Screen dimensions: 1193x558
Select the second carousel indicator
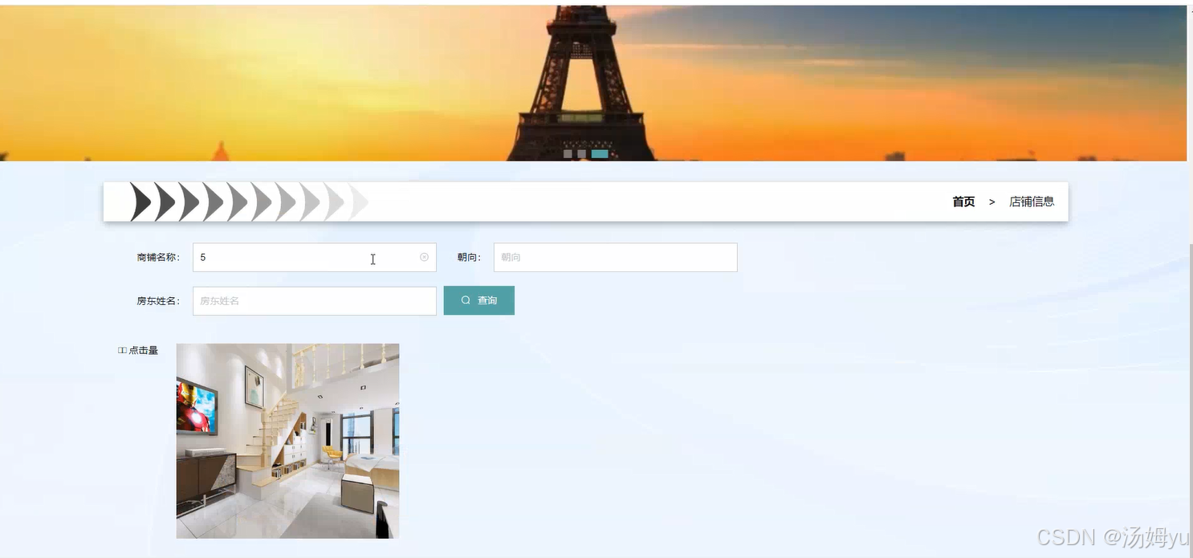[581, 153]
